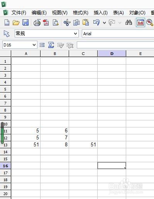Click the Print icon
This screenshot has height=199, width=154.
pos(37,22)
